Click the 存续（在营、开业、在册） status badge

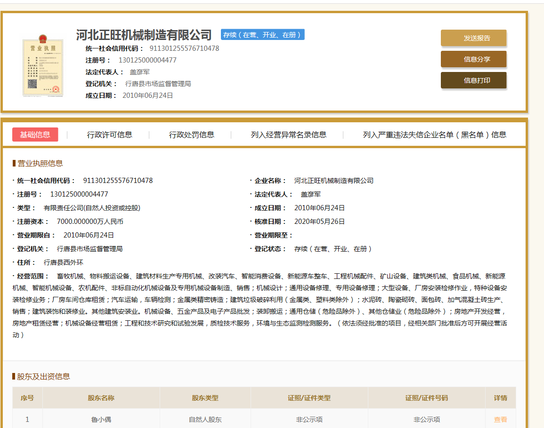click(x=263, y=35)
